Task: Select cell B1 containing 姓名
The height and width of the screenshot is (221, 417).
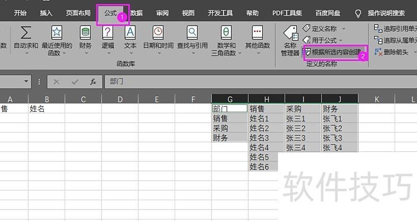Action: pos(46,109)
